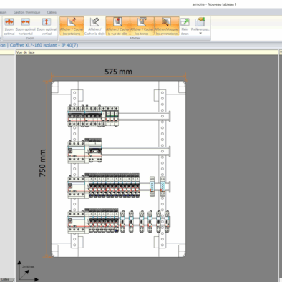
Task: Click the Coffret XL³-160 isolant title link
Action: [x=44, y=45]
